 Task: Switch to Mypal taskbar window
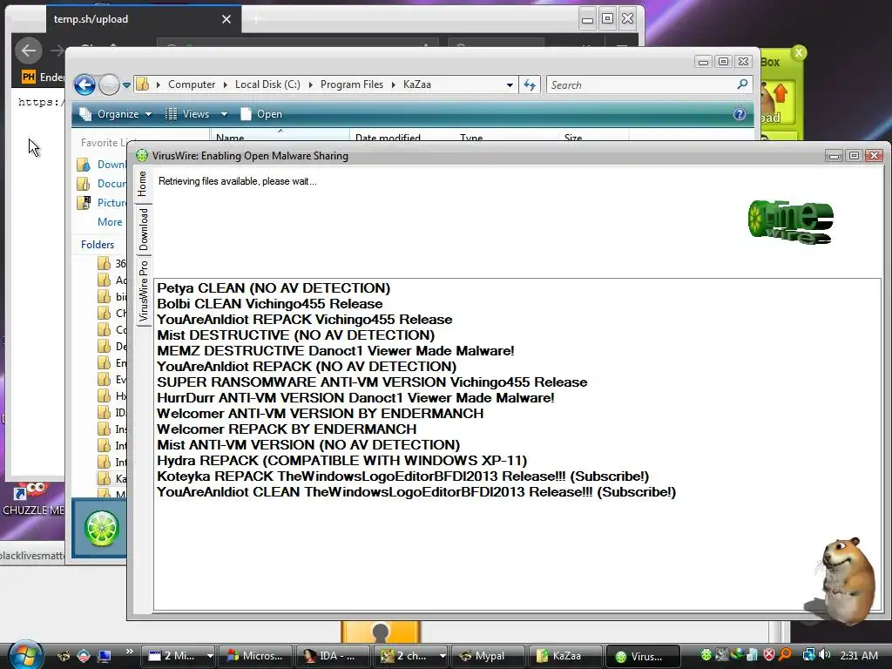(x=488, y=656)
